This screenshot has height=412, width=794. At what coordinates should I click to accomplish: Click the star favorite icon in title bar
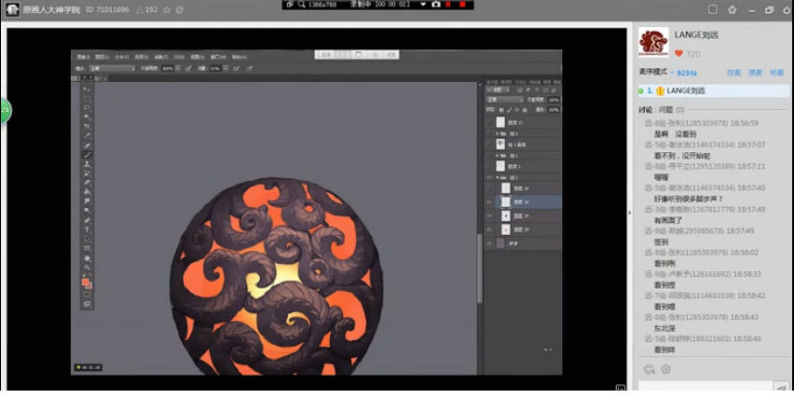click(x=166, y=9)
